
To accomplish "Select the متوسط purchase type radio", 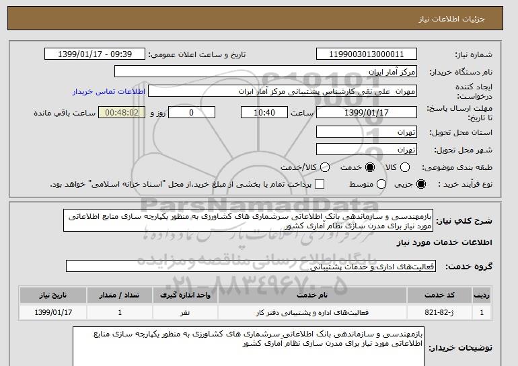I will [381, 184].
